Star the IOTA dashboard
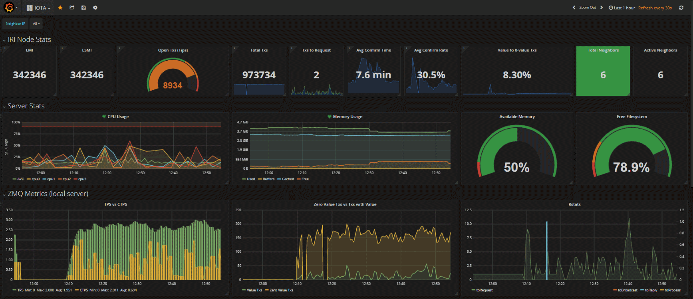This screenshot has height=299, width=693. tap(60, 8)
